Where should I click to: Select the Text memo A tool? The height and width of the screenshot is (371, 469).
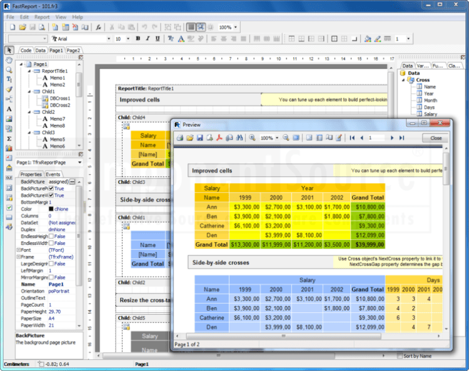click(x=9, y=109)
